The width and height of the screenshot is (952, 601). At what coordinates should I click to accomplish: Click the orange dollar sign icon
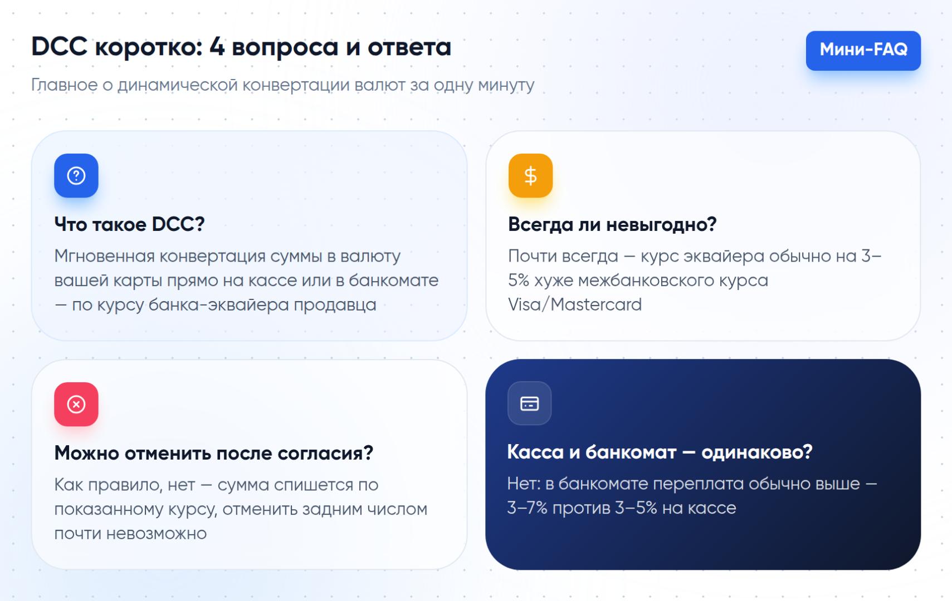tap(530, 176)
